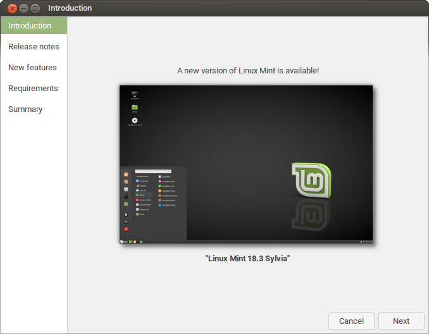Cancel the upgrade wizard
Image resolution: width=429 pixels, height=334 pixels.
(x=351, y=321)
